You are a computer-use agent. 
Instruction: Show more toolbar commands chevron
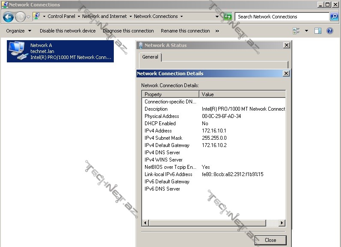pos(217,31)
